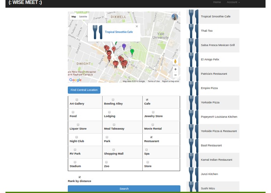Click the fork-knife icon in the map info popup
Screen dimensions: 271x193
pyautogui.click(x=97, y=32)
